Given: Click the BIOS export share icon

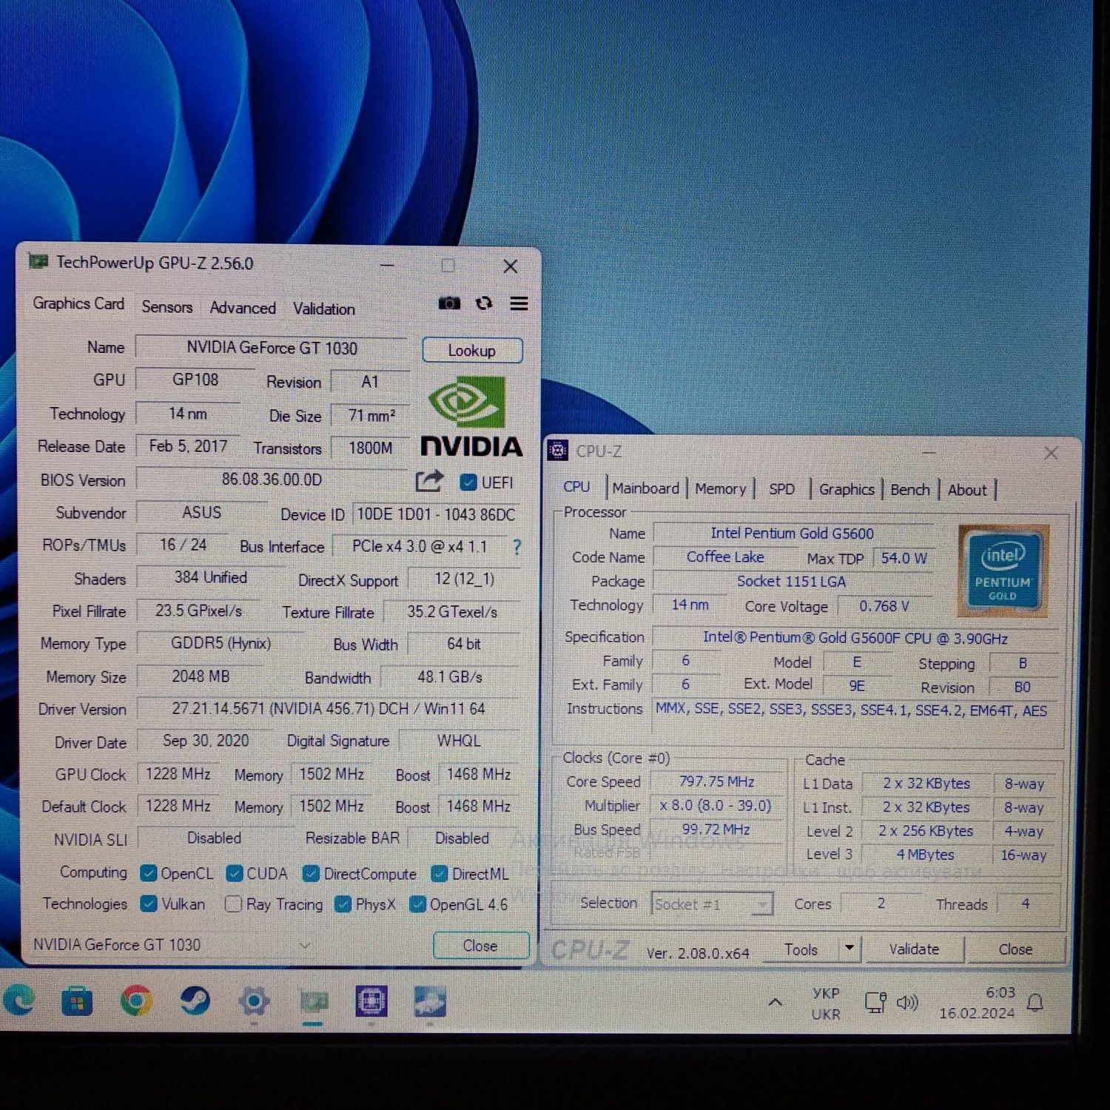Looking at the screenshot, I should (x=428, y=481).
